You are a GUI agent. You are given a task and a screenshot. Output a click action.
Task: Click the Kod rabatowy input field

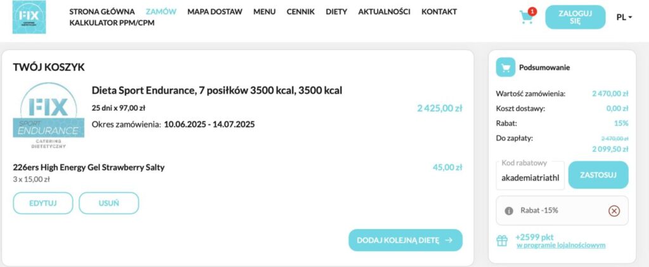pyautogui.click(x=530, y=178)
